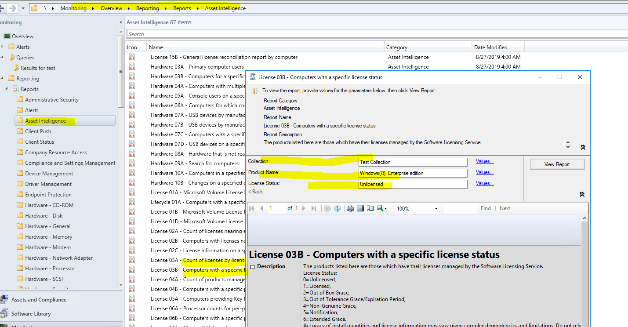Select Asset Intelligence folder in tree

[65, 121]
